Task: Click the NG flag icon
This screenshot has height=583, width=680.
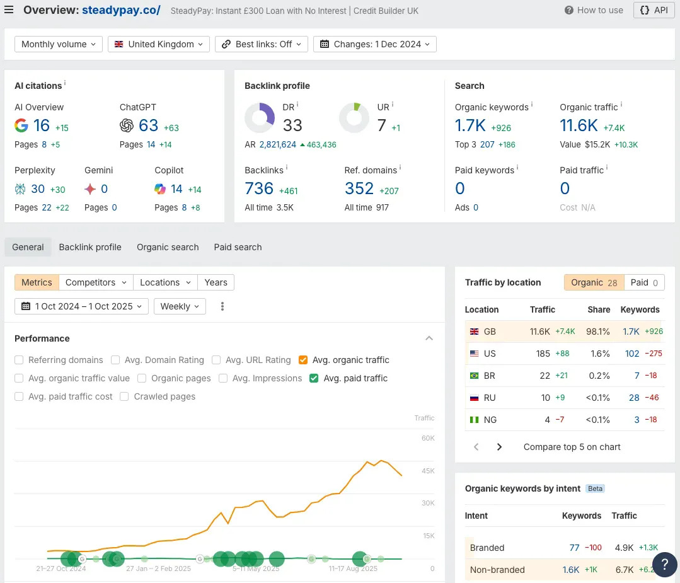Action: point(475,420)
